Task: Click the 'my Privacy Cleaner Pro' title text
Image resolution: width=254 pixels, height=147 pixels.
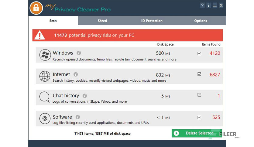Action: pyautogui.click(x=78, y=8)
